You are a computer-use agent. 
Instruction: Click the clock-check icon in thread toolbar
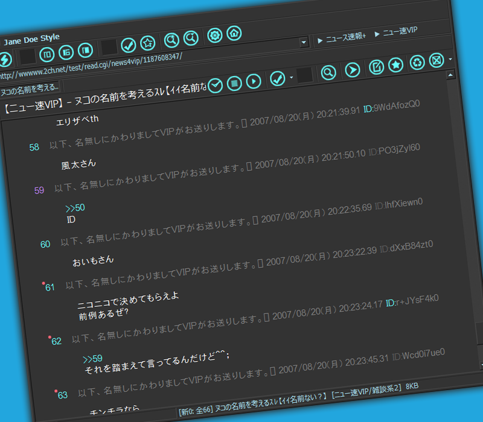(x=216, y=86)
